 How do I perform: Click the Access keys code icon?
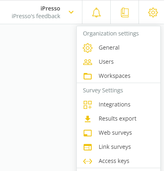click(88, 161)
